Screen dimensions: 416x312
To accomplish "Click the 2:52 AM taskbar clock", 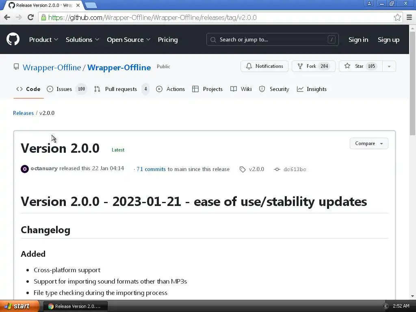I will tap(401, 306).
